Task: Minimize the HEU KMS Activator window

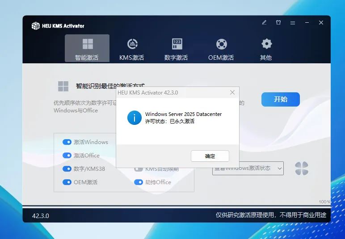Action: coord(307,23)
